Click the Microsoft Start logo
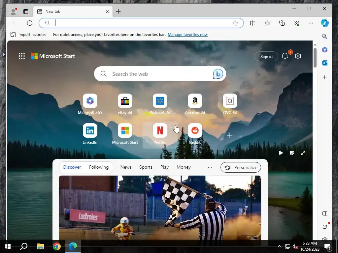This screenshot has height=253, width=338. [53, 56]
